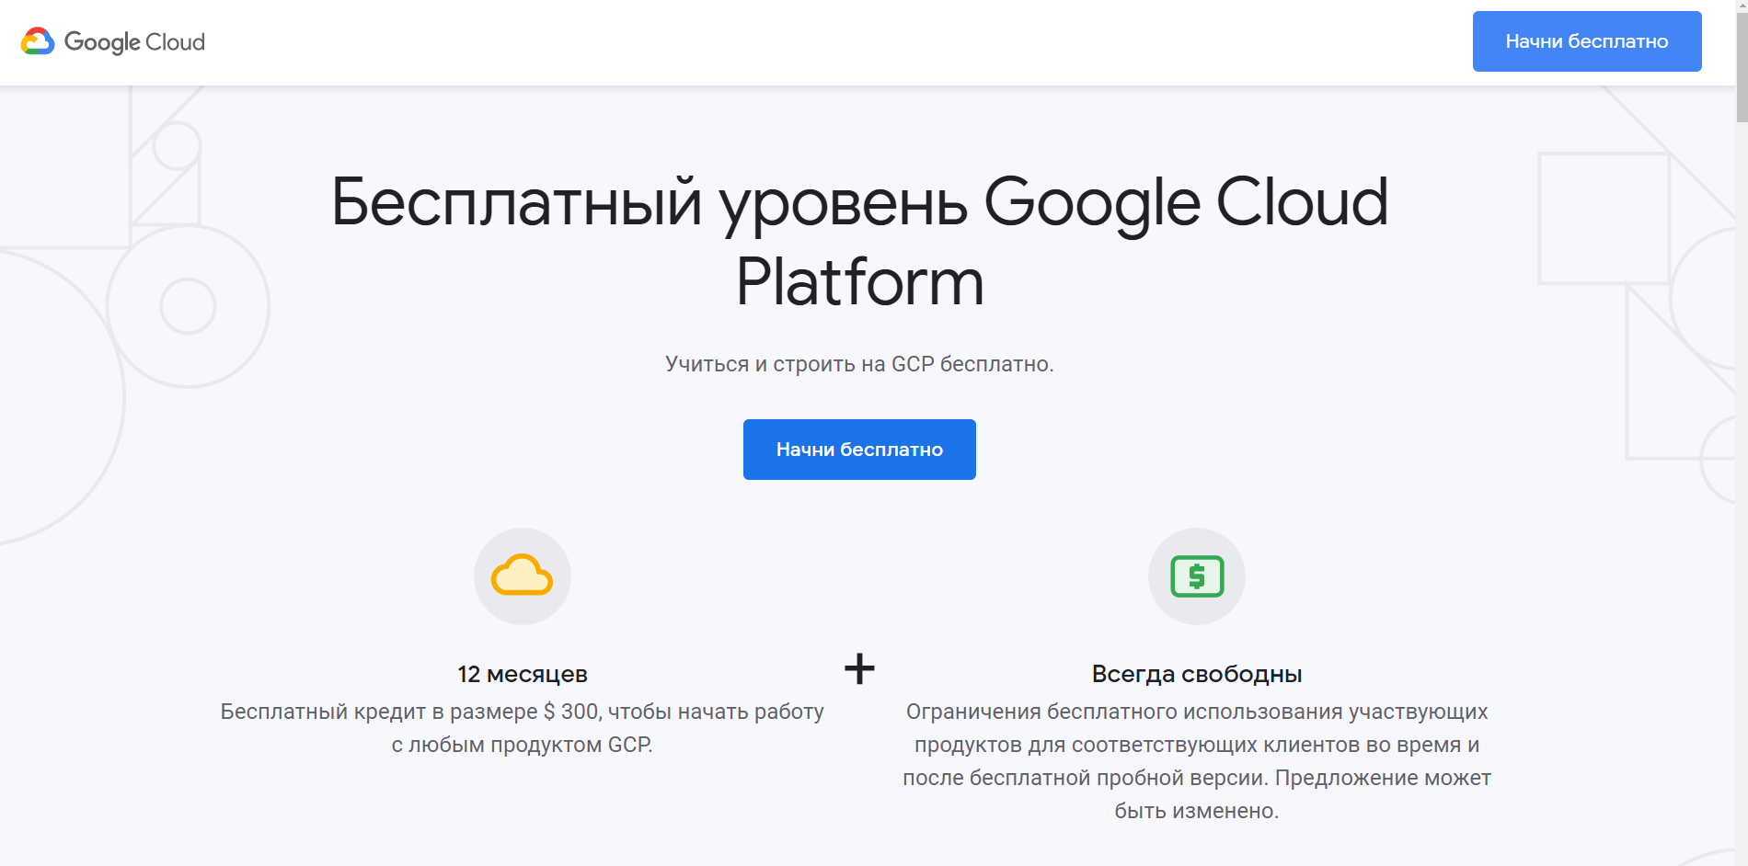Viewport: 1748px width, 866px height.
Task: Click the yellow cloud icon above '12 месяцев'
Action: (x=523, y=576)
